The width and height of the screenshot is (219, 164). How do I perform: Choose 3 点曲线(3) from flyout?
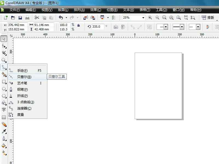[x=28, y=102]
